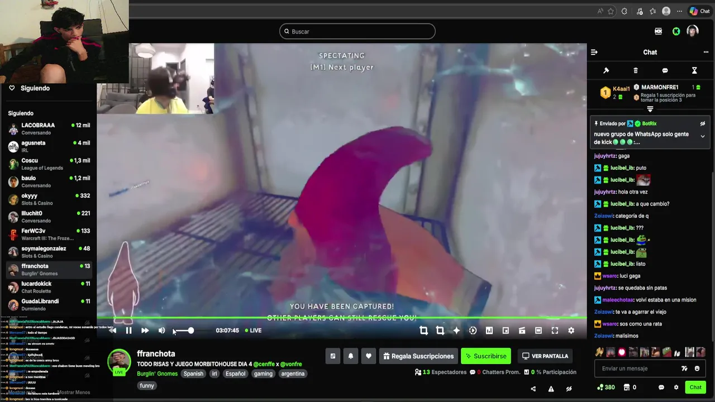The image size is (715, 402).
Task: Expand the gift leaderboard arrow
Action: pos(650,109)
